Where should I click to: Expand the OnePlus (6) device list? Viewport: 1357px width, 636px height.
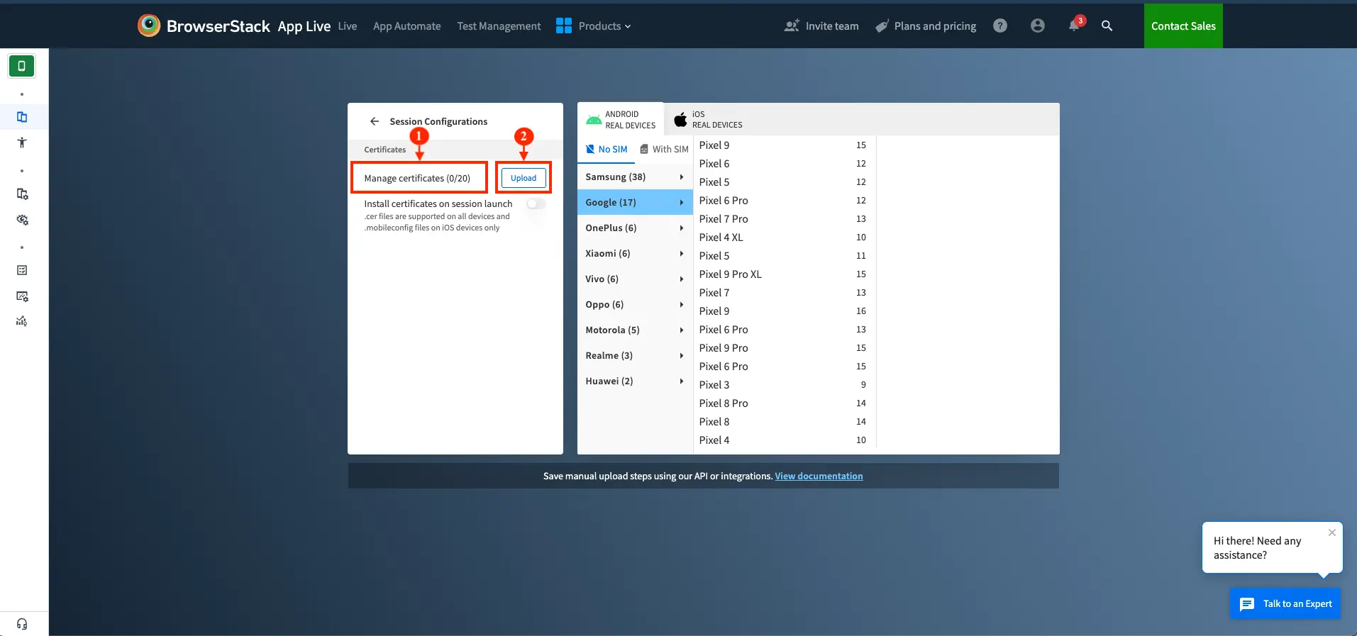pos(633,228)
